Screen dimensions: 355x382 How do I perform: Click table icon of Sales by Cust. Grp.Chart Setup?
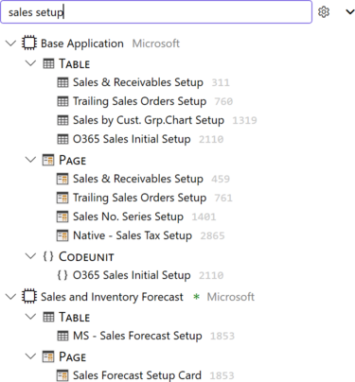(62, 120)
